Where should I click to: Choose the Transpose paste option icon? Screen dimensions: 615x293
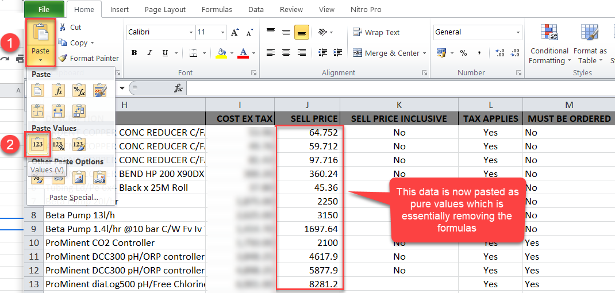(x=79, y=110)
